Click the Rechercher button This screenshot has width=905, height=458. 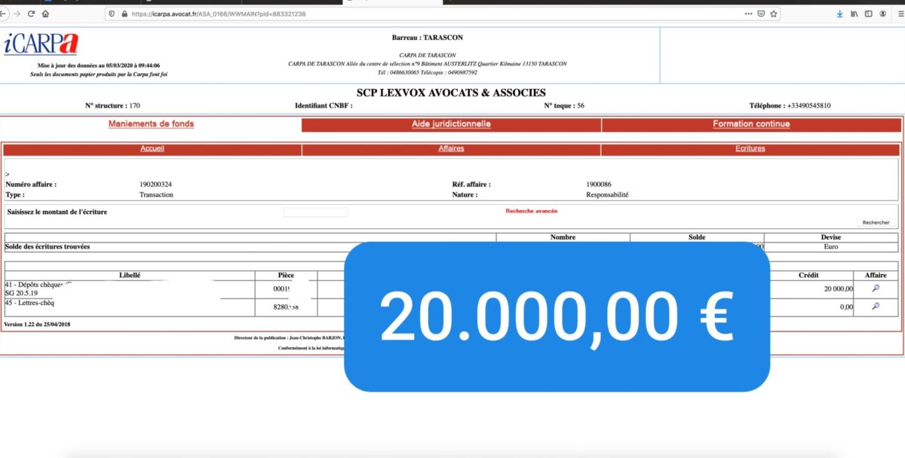pyautogui.click(x=876, y=222)
